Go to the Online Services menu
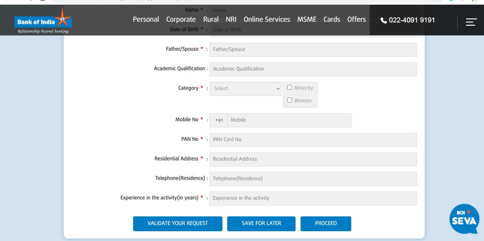The image size is (484, 241). (x=267, y=20)
